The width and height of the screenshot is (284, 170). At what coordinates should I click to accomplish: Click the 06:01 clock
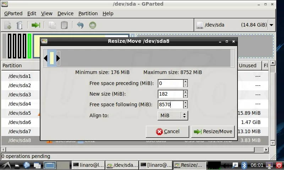point(257,165)
